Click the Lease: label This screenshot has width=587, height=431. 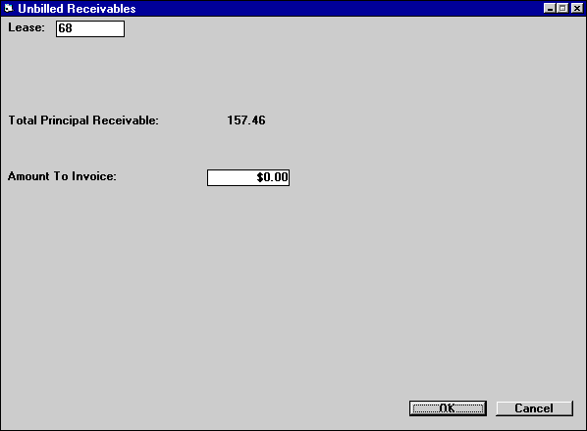[x=27, y=27]
